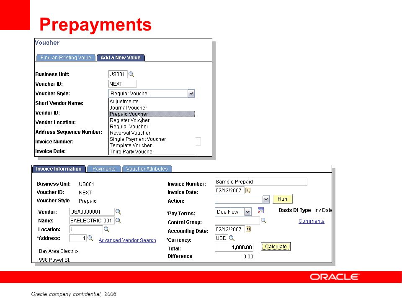Click the Vendor USA0000001 field
Screen dimensions: 402x301
click(x=92, y=212)
